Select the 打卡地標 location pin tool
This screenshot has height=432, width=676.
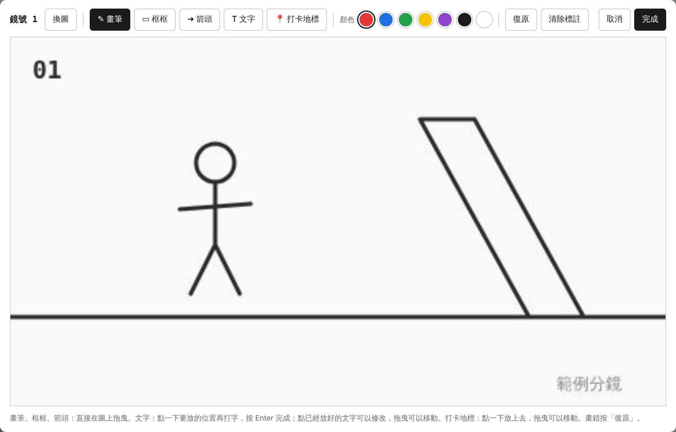point(297,20)
